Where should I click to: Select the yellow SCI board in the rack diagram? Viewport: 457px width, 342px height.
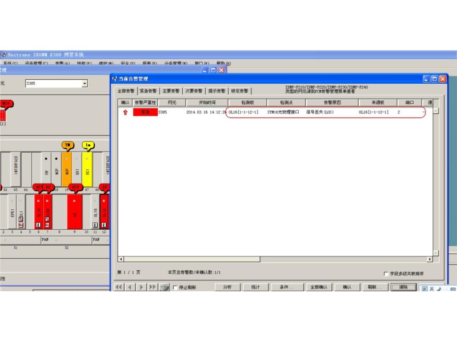click(x=87, y=169)
